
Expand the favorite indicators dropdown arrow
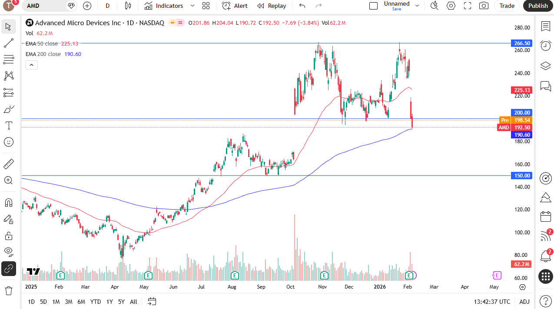click(x=192, y=6)
